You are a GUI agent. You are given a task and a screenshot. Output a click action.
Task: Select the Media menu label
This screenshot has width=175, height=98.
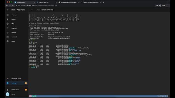pyautogui.click(x=13, y=41)
